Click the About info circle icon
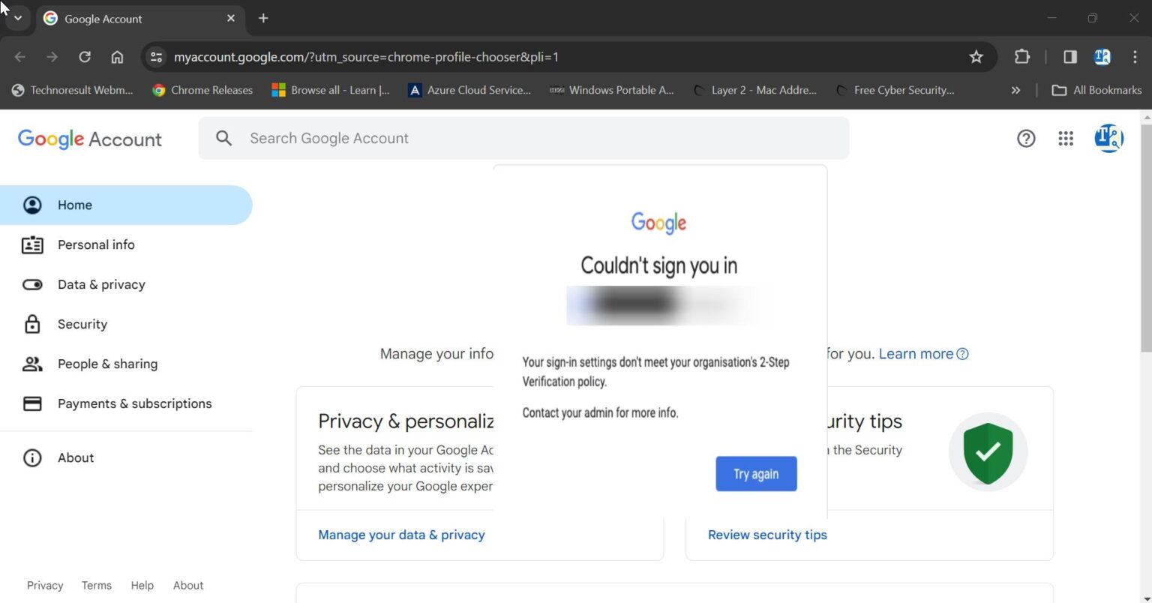This screenshot has height=603, width=1152. coord(32,457)
